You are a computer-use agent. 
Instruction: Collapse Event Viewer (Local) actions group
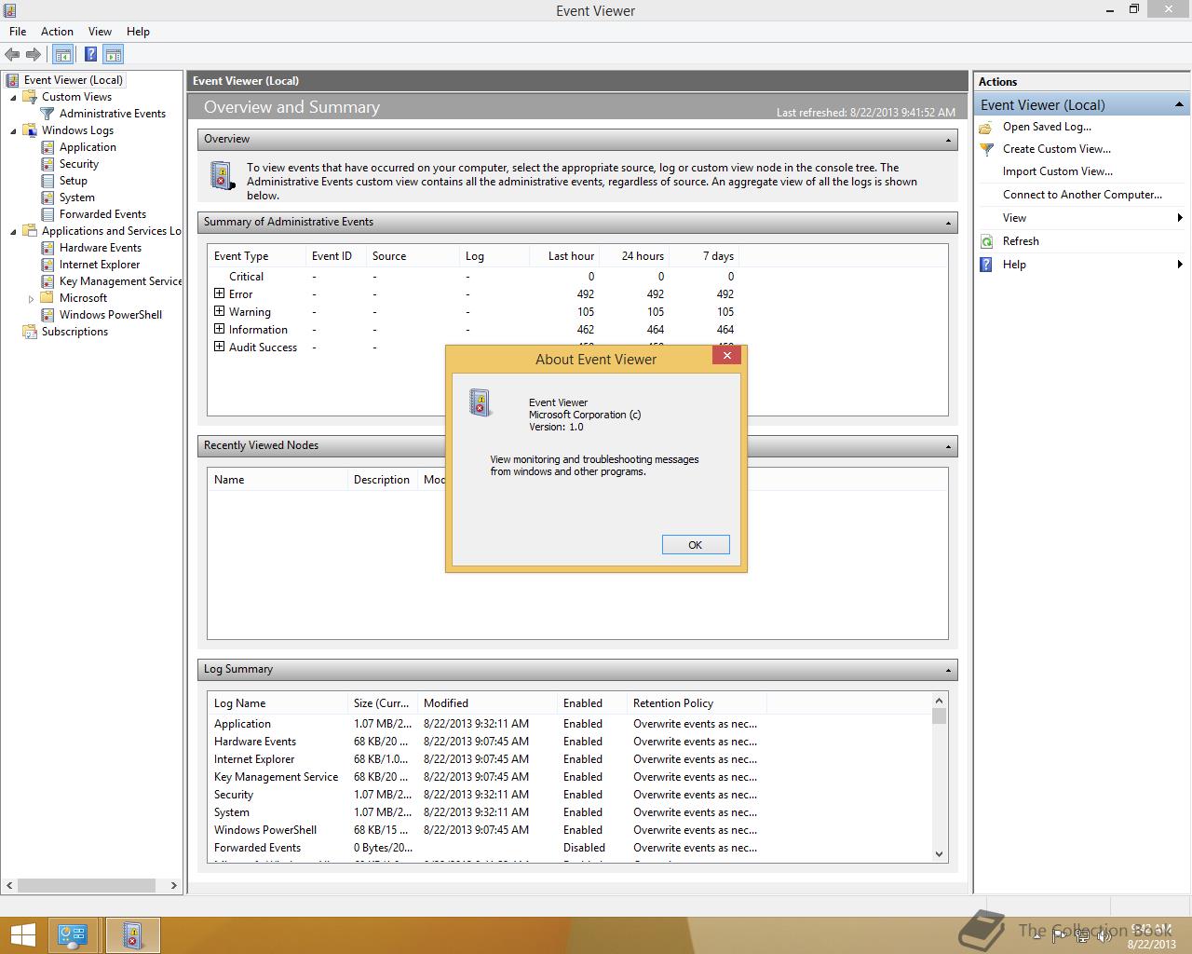point(1179,104)
